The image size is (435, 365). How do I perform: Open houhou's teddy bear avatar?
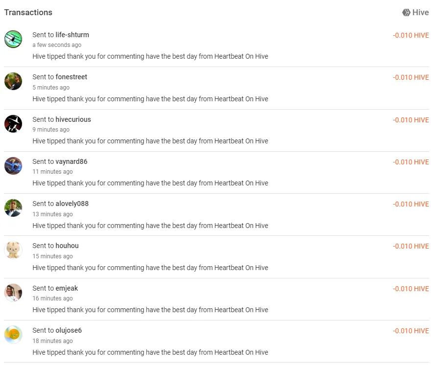(x=13, y=250)
